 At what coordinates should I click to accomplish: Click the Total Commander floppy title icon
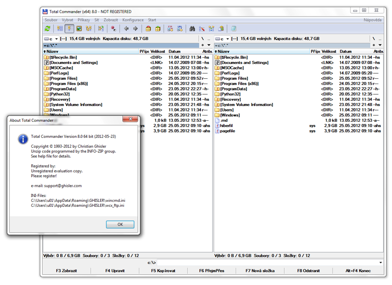point(45,11)
